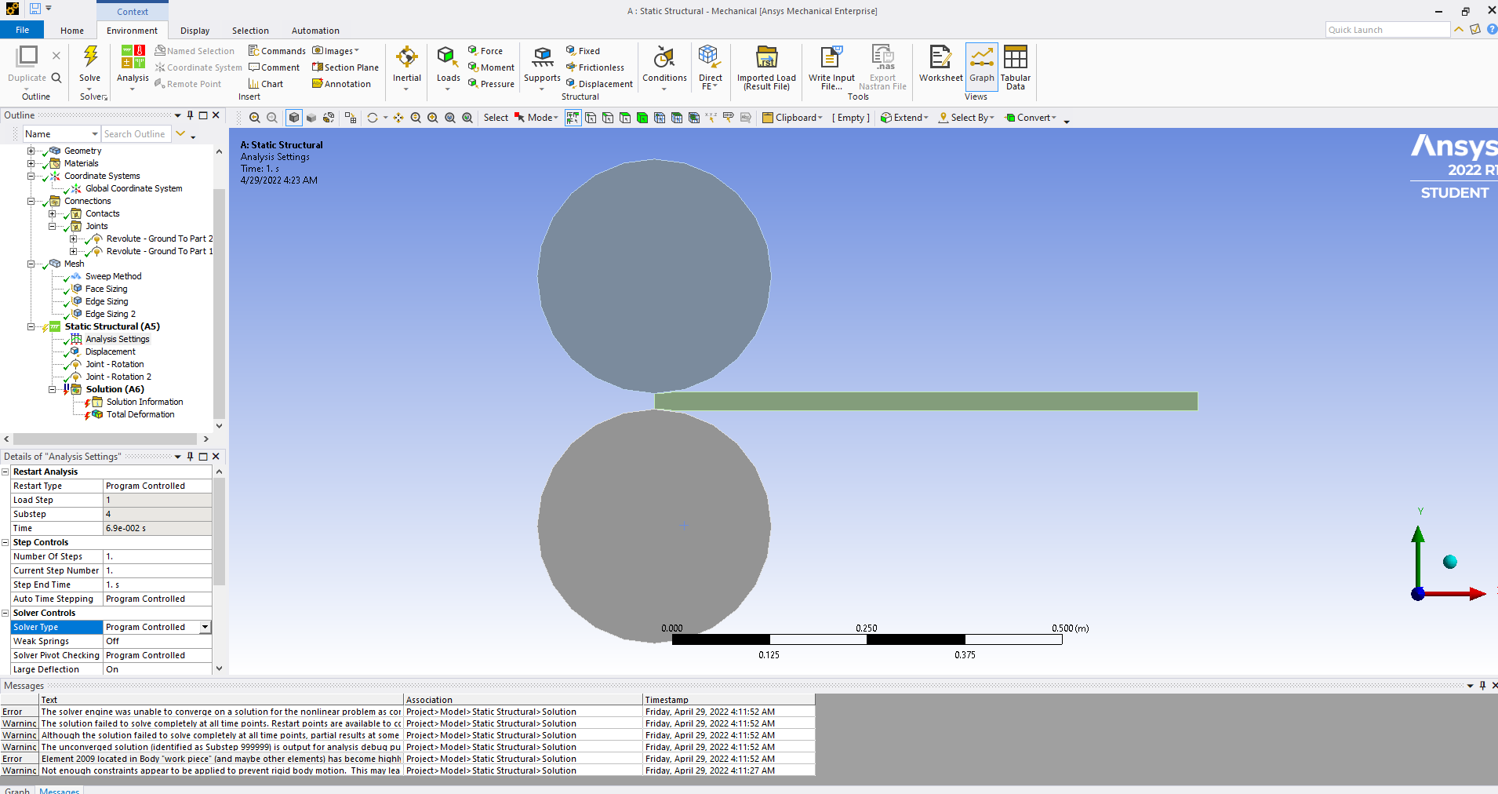1498x794 pixels.
Task: Collapse the Solution (A6) node
Action: click(x=52, y=389)
